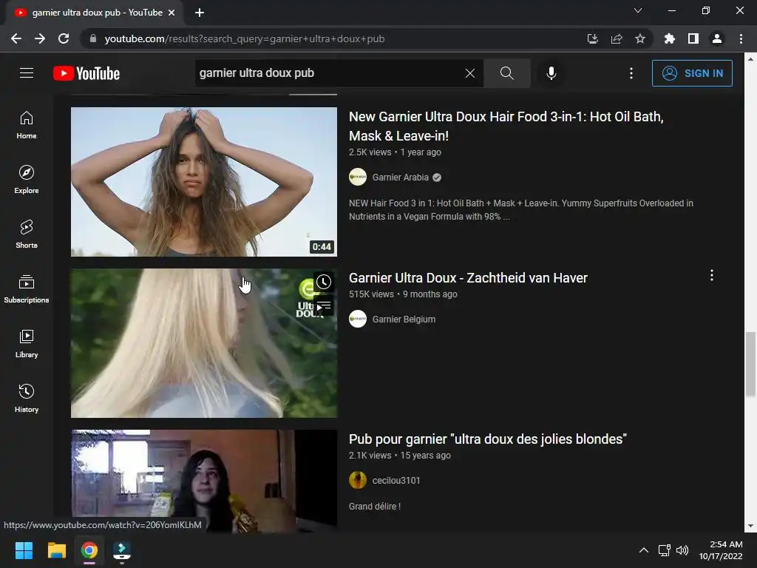
Task: Go to the YouTube logo homepage
Action: tap(86, 73)
